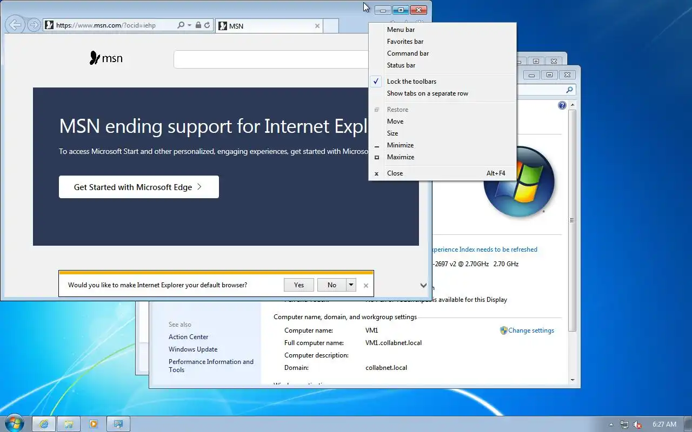Click the MSN page search box

271,59
